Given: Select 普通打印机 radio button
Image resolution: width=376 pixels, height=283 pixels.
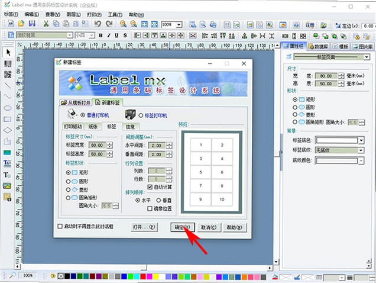Looking at the screenshot, I should tap(83, 115).
